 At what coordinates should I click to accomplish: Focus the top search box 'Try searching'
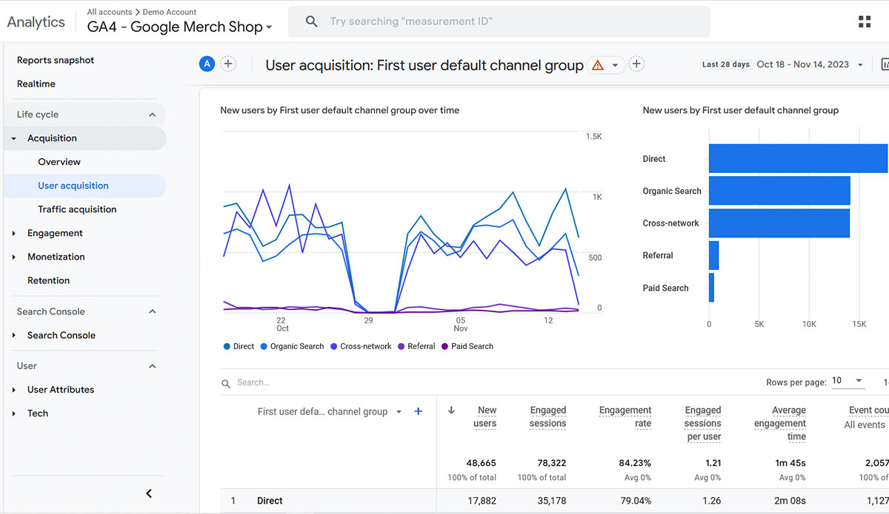click(499, 21)
